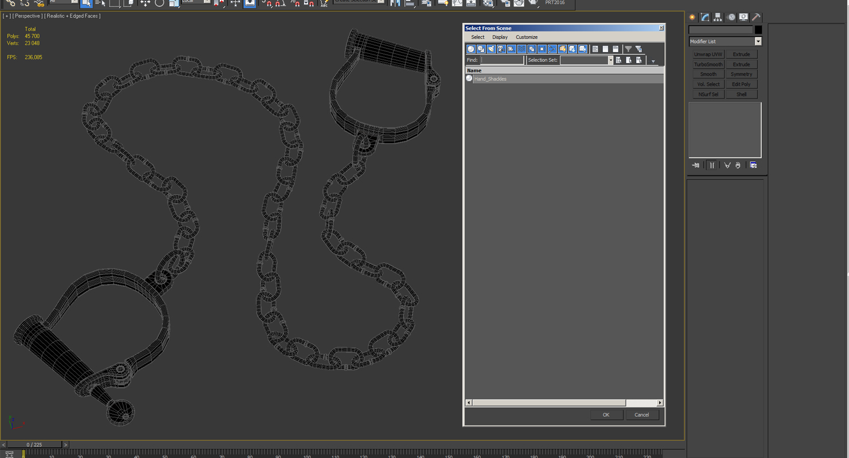Click Remove Modifier from stack icon

point(738,165)
